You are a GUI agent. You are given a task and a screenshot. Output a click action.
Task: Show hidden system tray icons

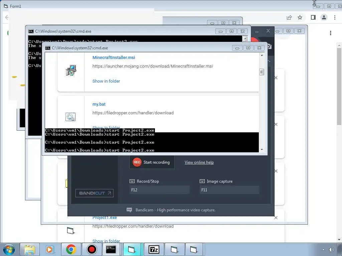(323, 250)
